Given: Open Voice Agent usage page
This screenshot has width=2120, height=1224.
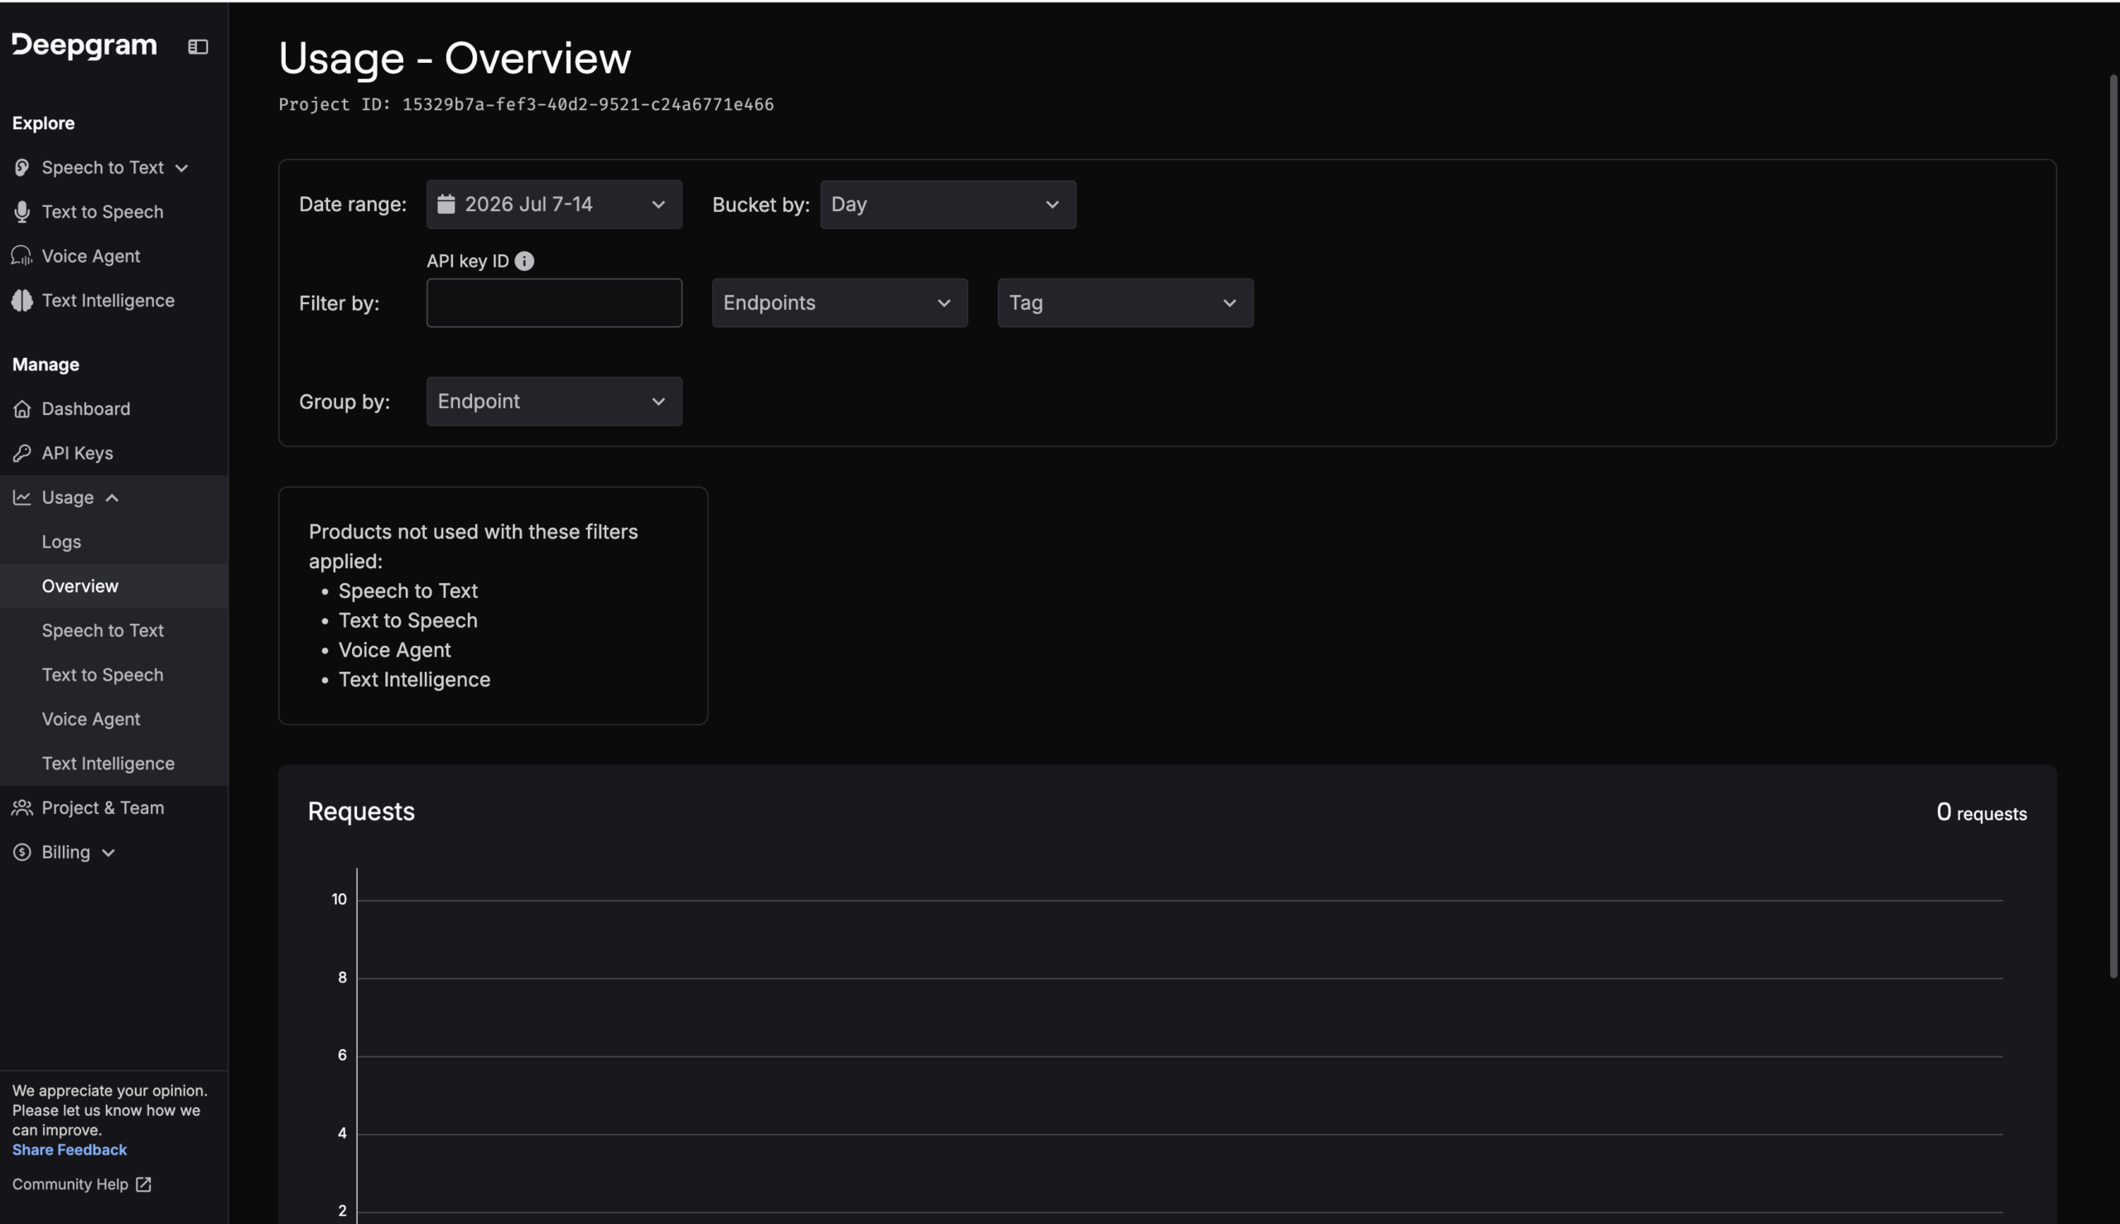Looking at the screenshot, I should [91, 719].
